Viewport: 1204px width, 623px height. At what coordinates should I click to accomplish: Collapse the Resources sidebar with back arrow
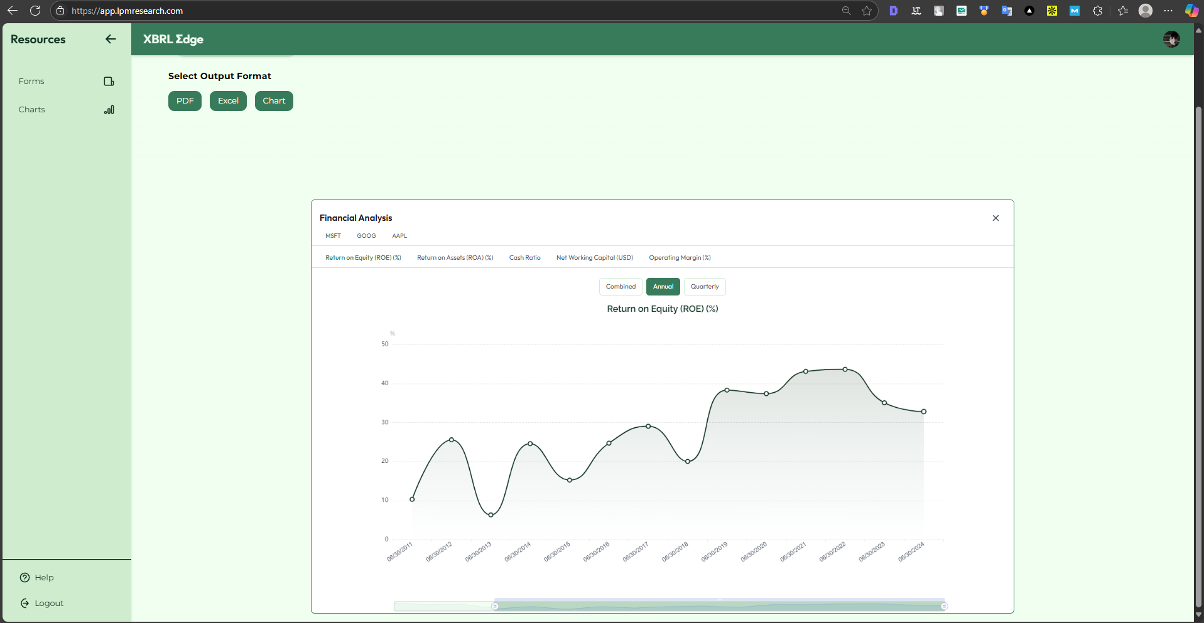(111, 39)
